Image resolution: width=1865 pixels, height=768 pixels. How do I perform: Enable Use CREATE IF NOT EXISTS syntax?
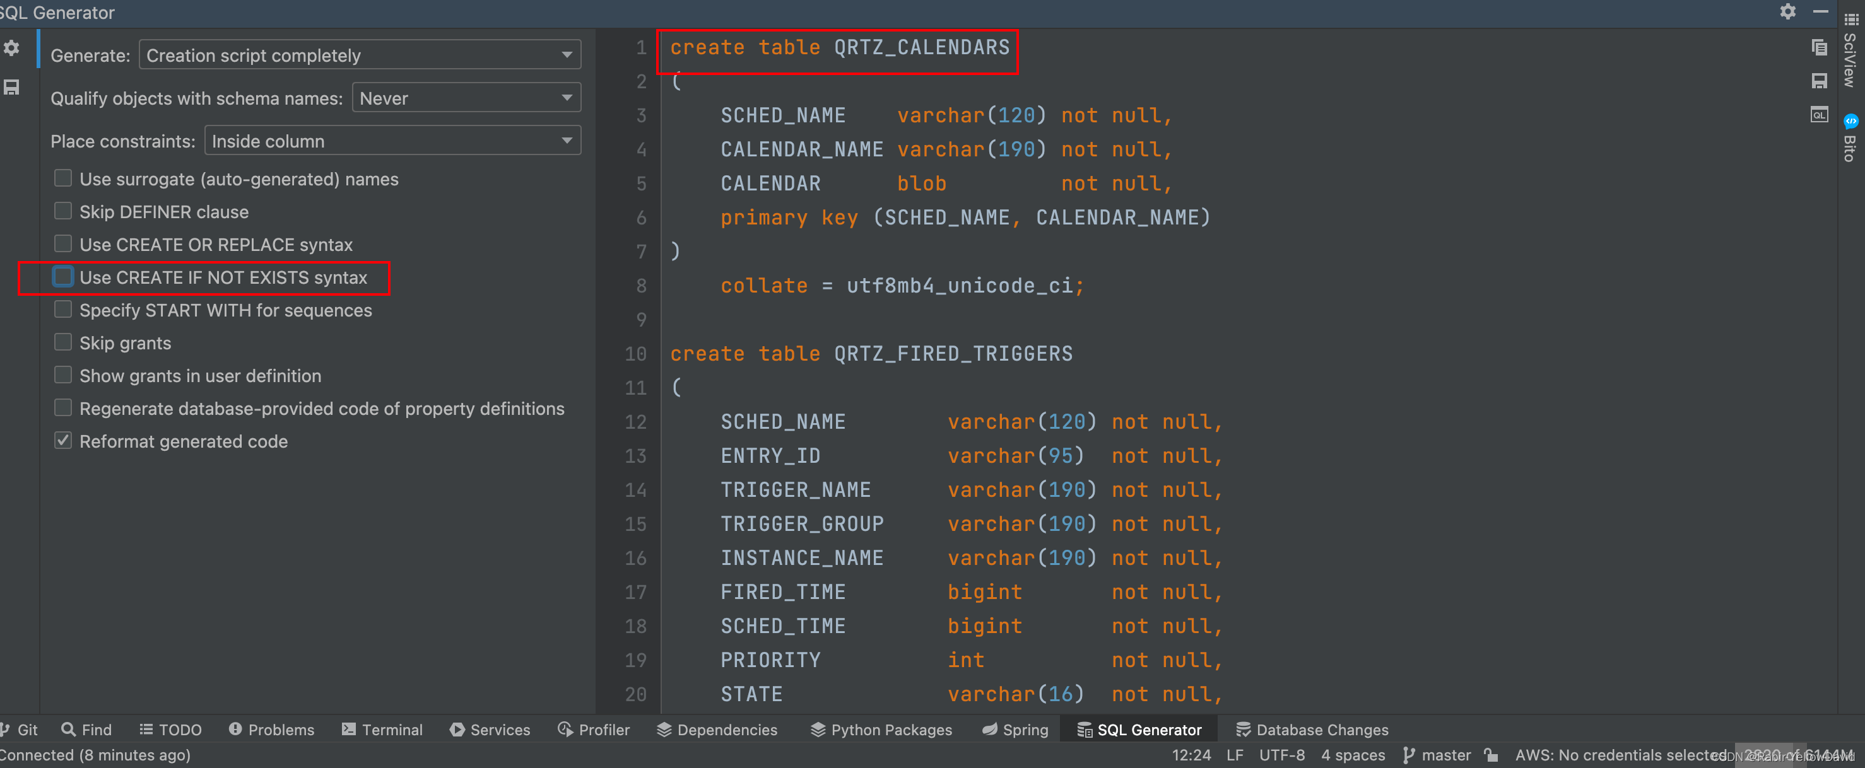(x=64, y=277)
